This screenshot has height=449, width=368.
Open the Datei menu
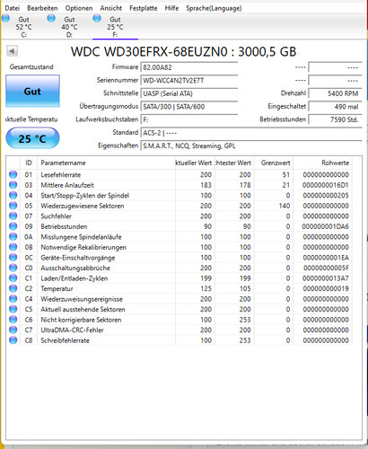coord(13,8)
